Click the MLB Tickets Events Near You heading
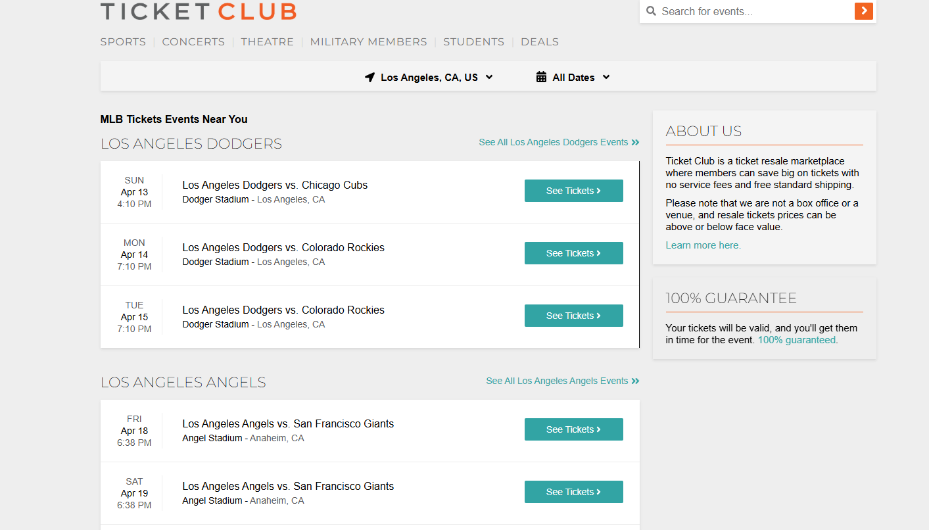Screen dimensions: 929x530 tap(174, 120)
